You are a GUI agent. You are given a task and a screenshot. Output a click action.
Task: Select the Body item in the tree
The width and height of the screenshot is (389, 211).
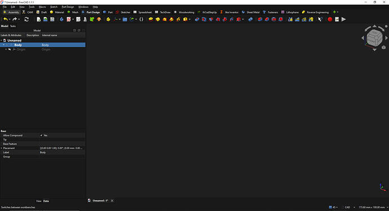[18, 45]
